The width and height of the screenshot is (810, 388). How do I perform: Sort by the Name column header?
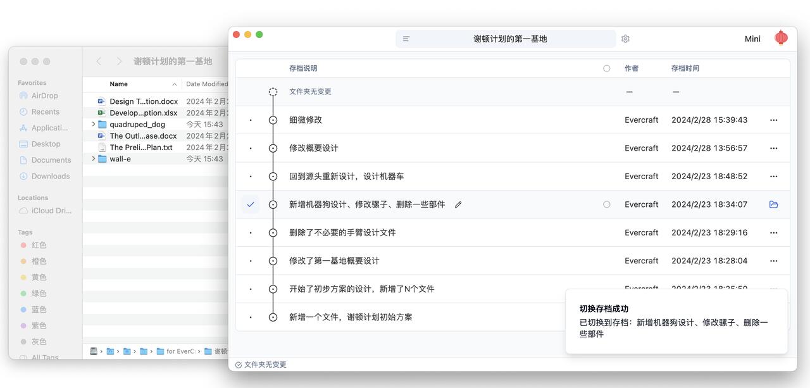click(118, 84)
